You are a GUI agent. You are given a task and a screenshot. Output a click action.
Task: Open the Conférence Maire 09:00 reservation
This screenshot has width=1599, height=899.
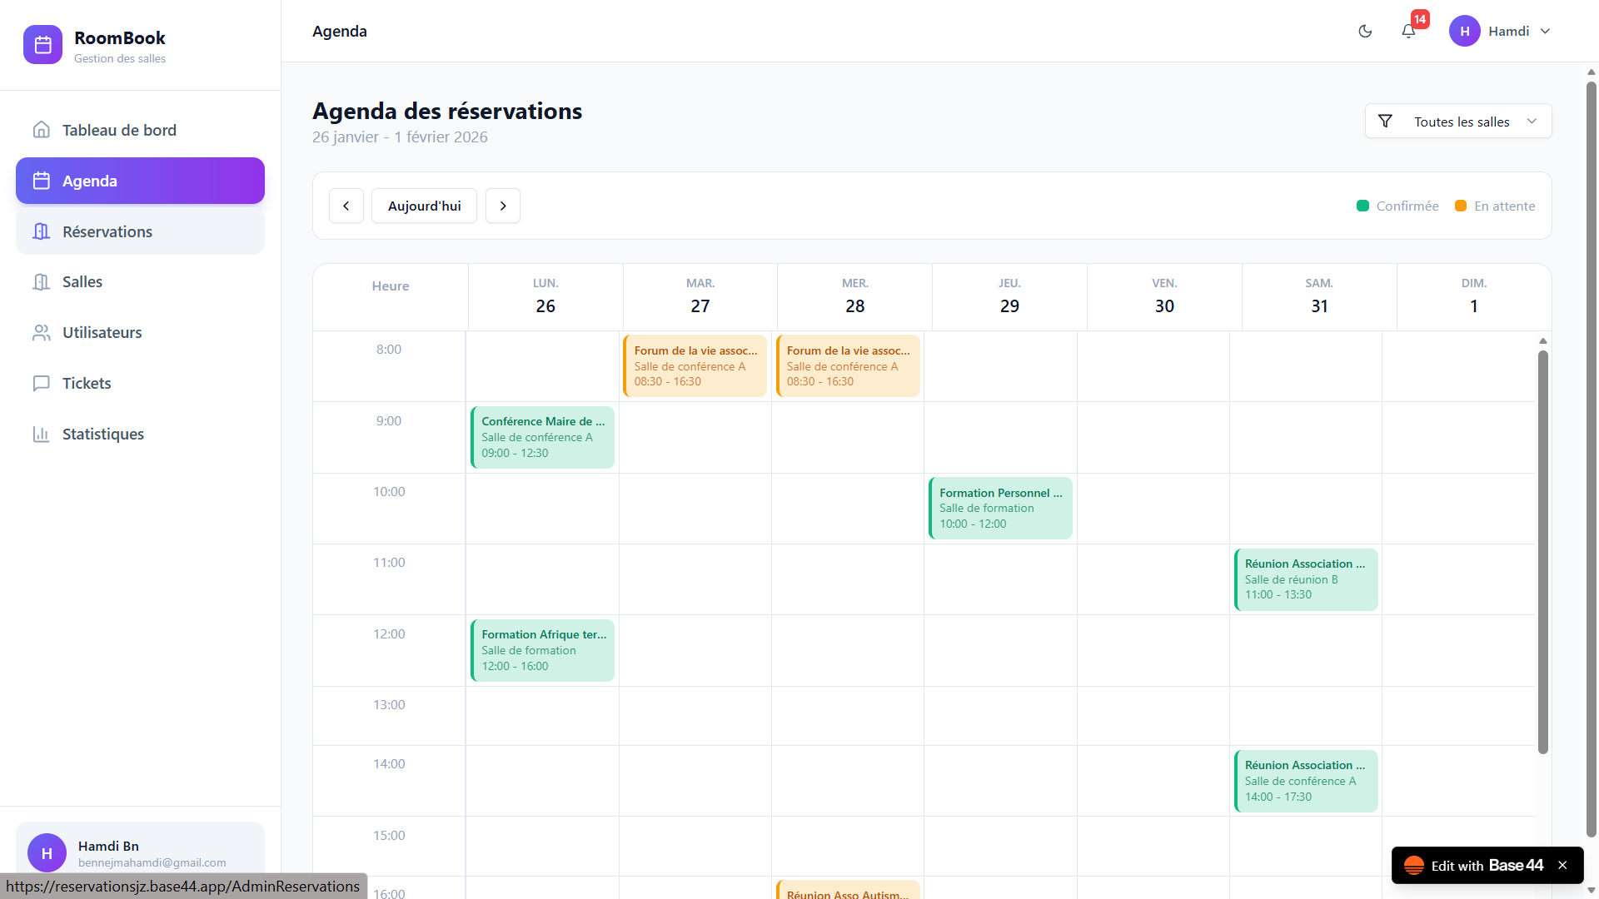click(x=542, y=437)
